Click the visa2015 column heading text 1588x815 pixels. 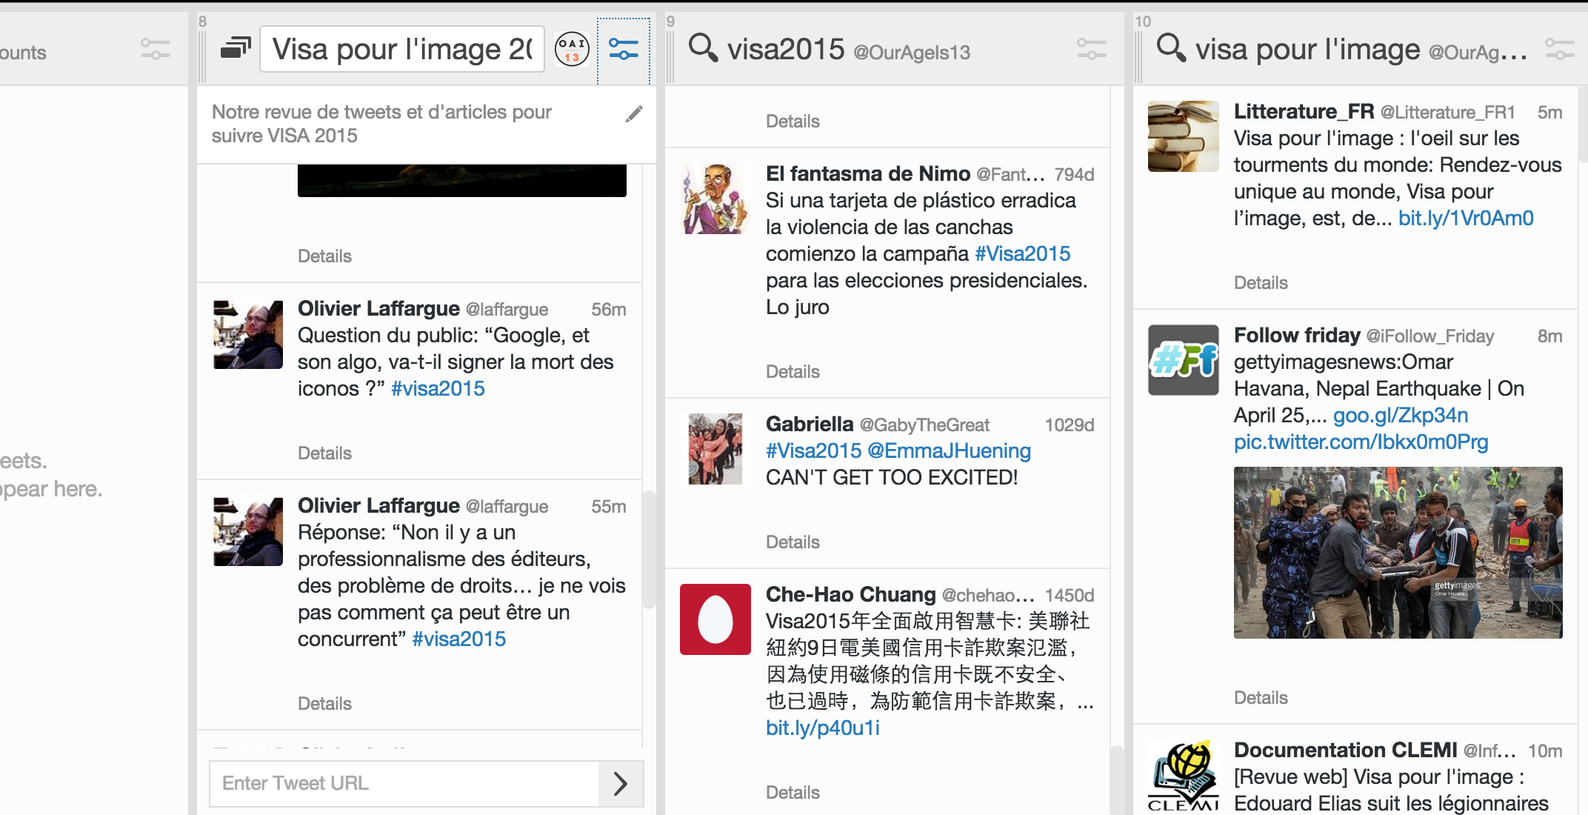pyautogui.click(x=786, y=49)
